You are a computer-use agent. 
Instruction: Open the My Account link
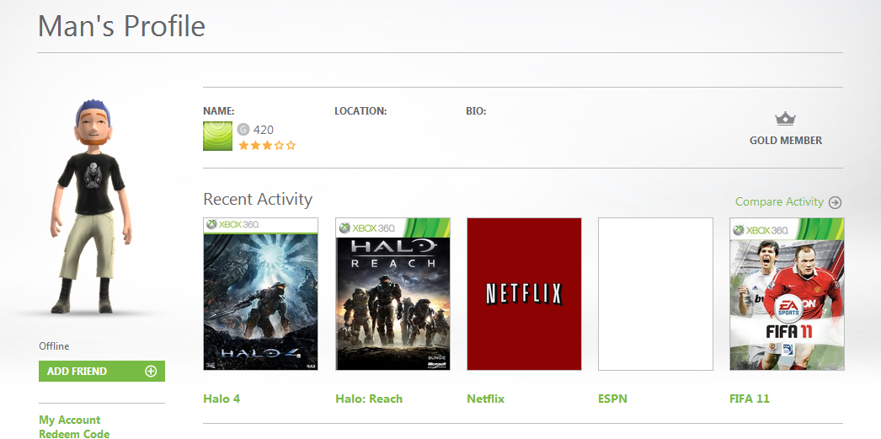(x=70, y=420)
